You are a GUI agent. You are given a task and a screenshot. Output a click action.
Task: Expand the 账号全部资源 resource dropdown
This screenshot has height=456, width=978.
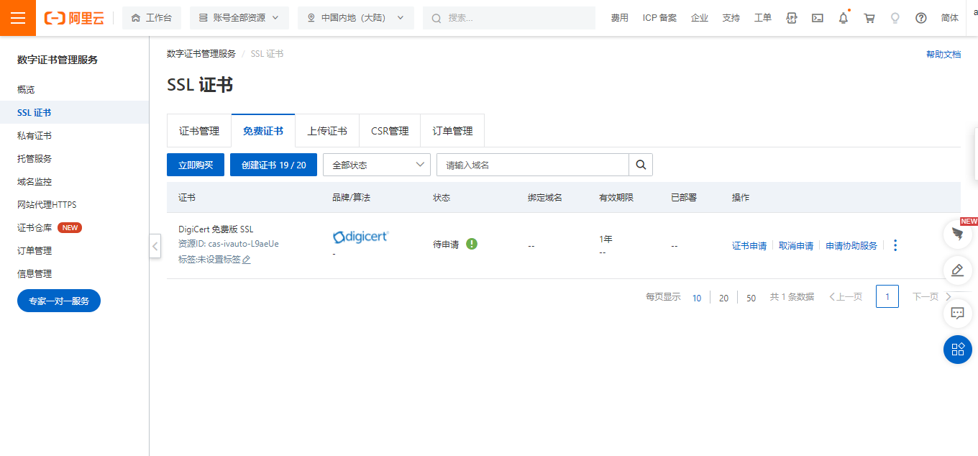[239, 18]
